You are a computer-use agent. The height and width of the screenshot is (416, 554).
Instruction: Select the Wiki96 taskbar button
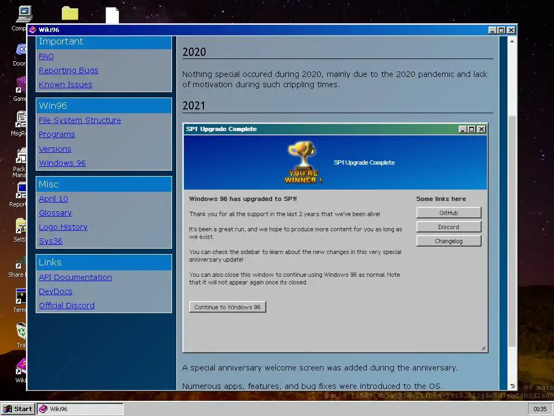(80, 409)
